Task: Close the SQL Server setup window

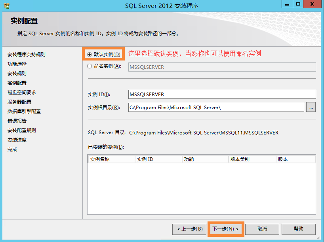Action: click(313, 4)
